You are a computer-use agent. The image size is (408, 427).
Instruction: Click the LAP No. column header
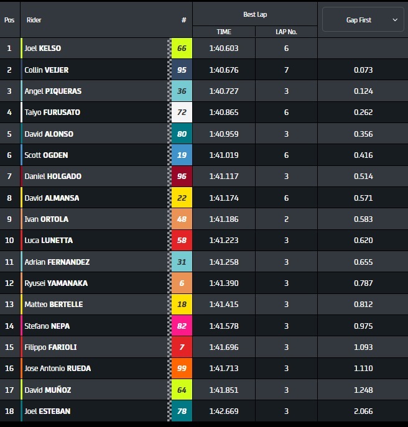click(x=286, y=32)
